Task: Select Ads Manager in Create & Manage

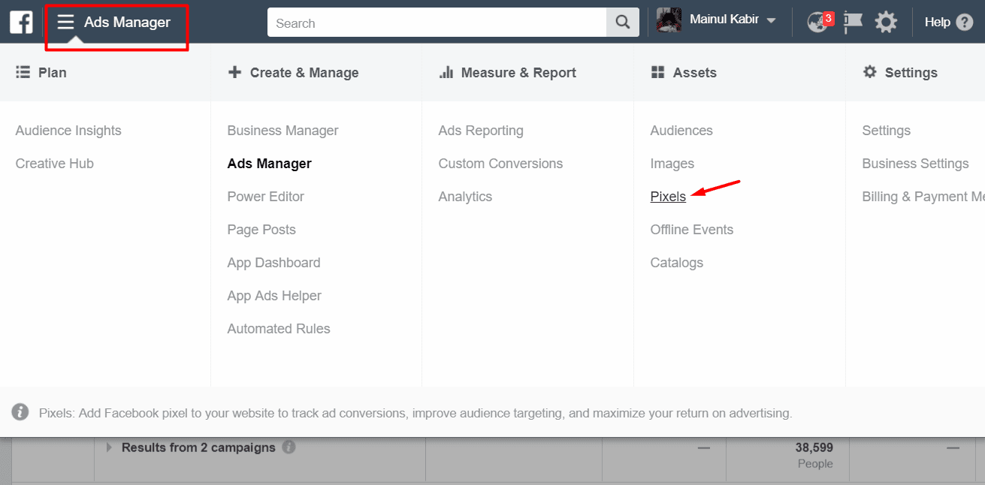Action: point(270,164)
